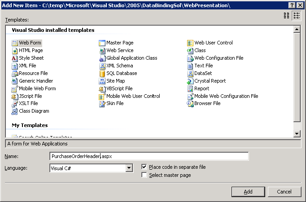Viewport: 306px width, 202px height.
Task: Switch to large icons view
Action: pos(287,16)
